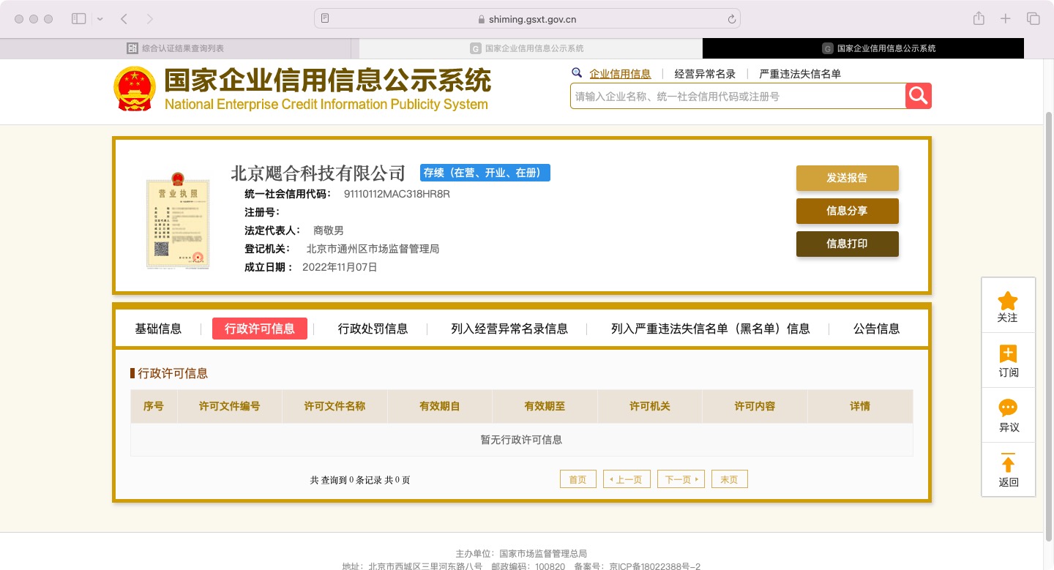Click the small magnifier icon beside 企业信用信息
This screenshot has width=1054, height=570.
(x=577, y=72)
